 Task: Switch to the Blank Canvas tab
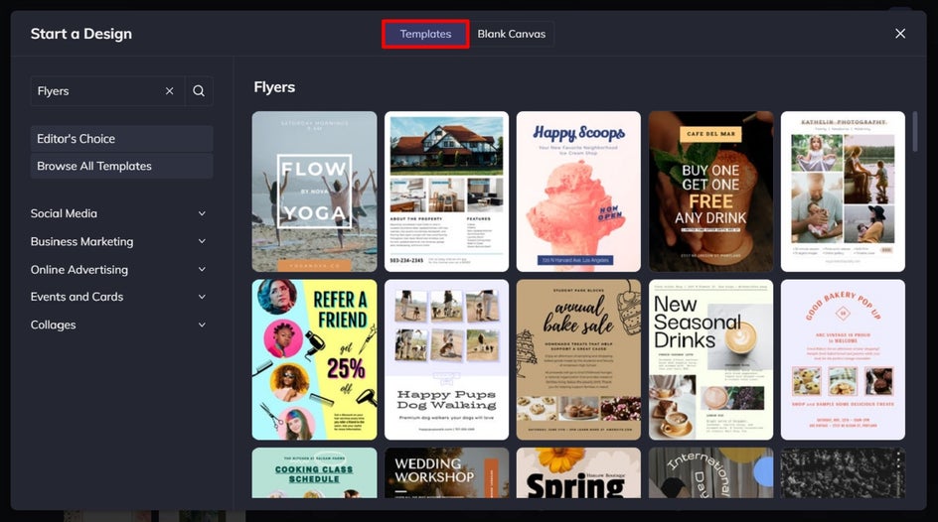(x=512, y=34)
